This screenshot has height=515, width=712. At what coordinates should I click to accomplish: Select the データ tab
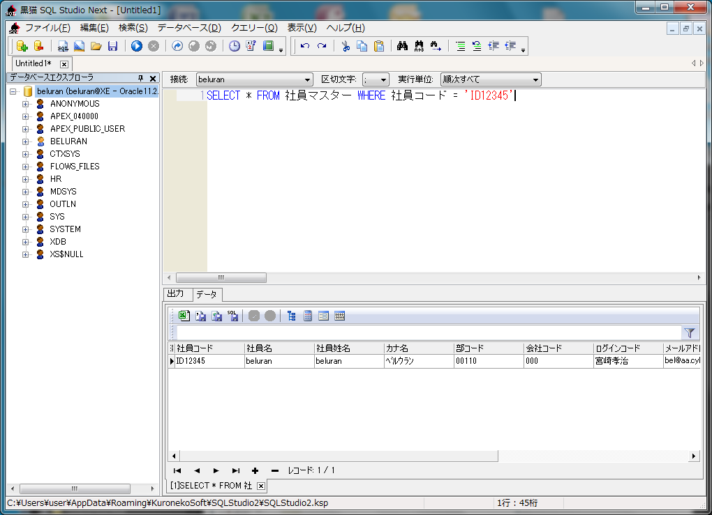pyautogui.click(x=207, y=294)
